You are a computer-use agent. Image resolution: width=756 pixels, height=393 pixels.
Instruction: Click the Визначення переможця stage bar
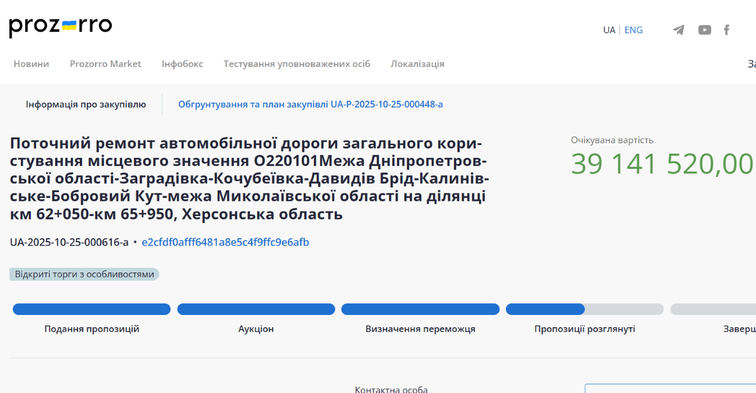coord(420,309)
